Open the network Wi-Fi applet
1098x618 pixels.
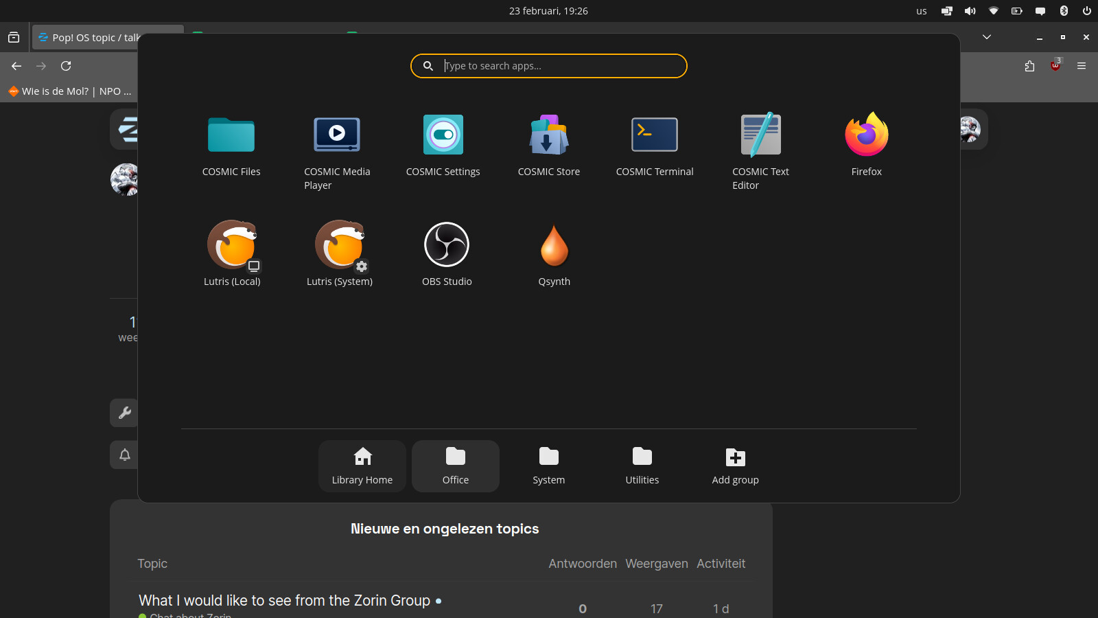[x=993, y=11]
